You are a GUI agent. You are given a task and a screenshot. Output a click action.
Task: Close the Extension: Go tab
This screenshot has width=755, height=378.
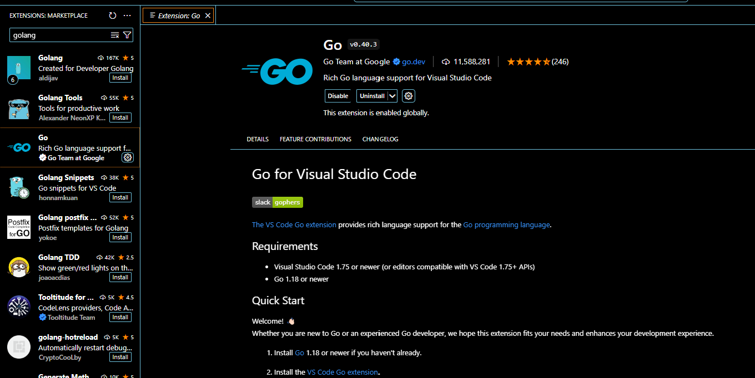[208, 16]
